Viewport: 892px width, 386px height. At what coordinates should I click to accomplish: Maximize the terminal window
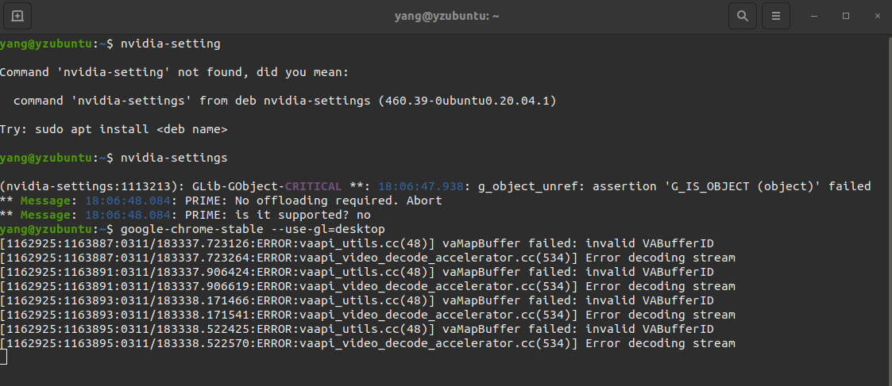pyautogui.click(x=845, y=15)
